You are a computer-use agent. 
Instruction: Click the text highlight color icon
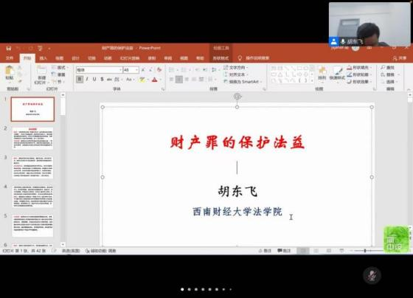click(142, 80)
